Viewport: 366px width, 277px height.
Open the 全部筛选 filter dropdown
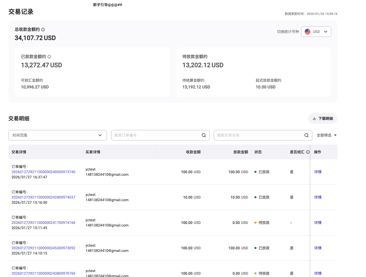click(x=326, y=135)
